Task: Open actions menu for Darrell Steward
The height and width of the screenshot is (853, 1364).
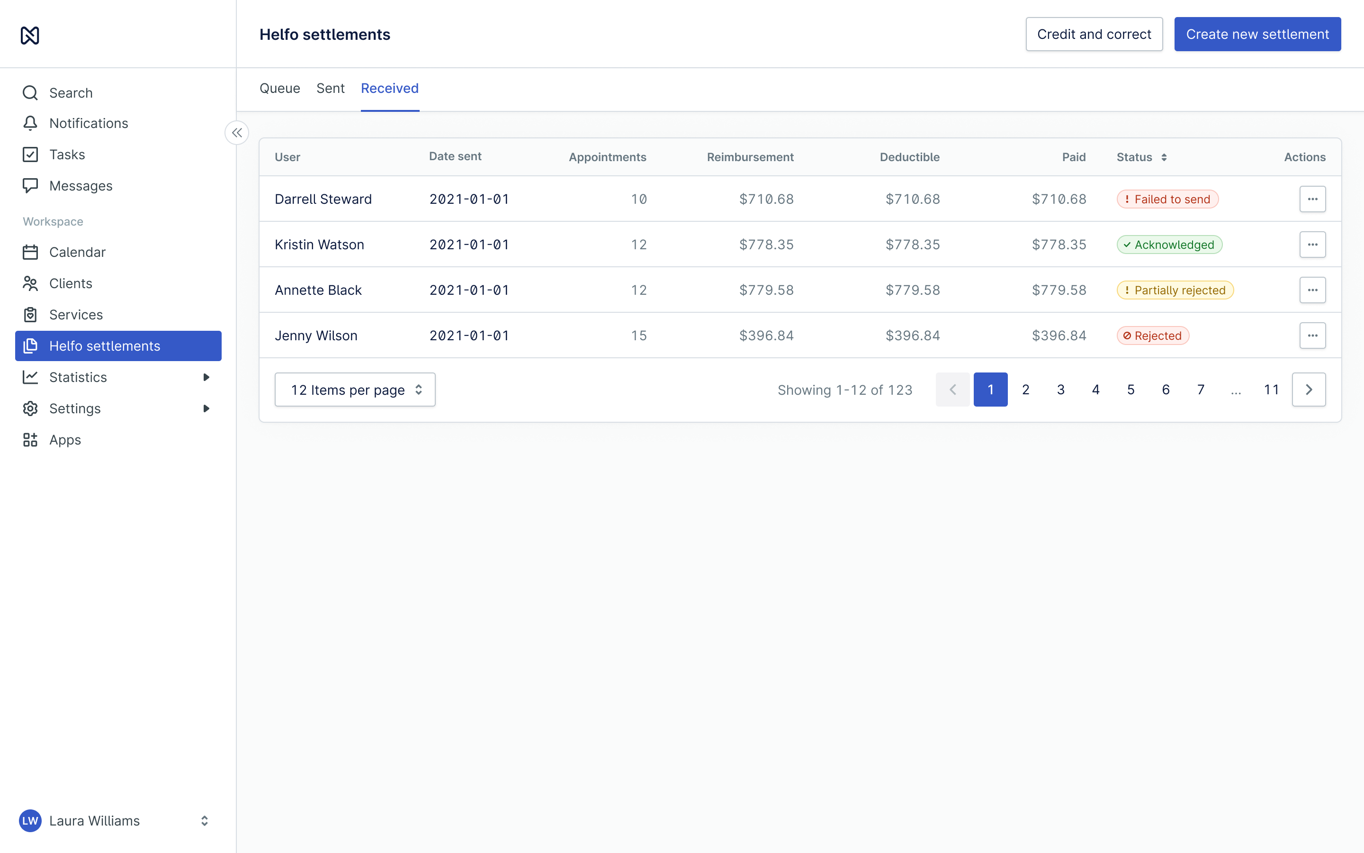Action: click(x=1313, y=199)
